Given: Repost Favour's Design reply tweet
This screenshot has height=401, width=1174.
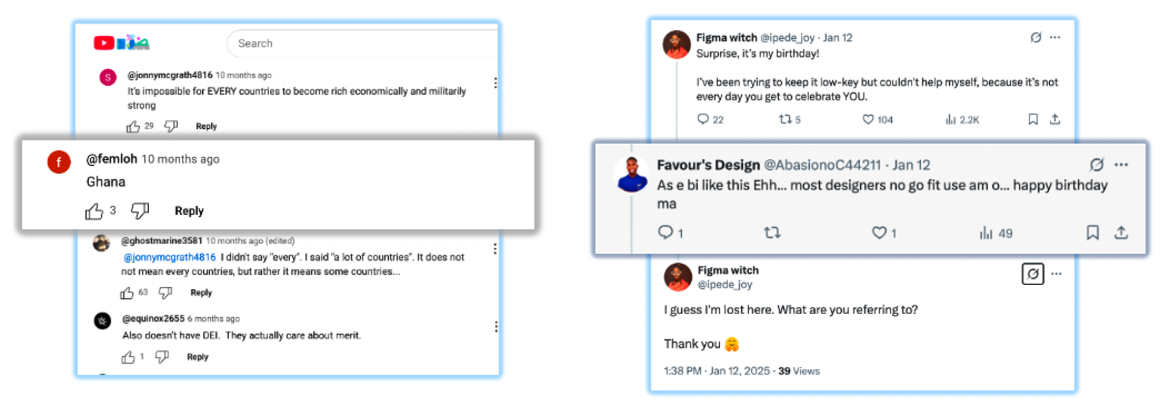Looking at the screenshot, I should (x=772, y=233).
